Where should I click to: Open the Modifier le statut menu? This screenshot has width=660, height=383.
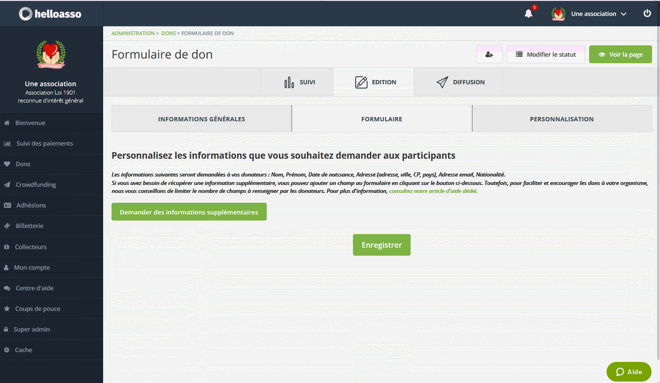point(546,54)
